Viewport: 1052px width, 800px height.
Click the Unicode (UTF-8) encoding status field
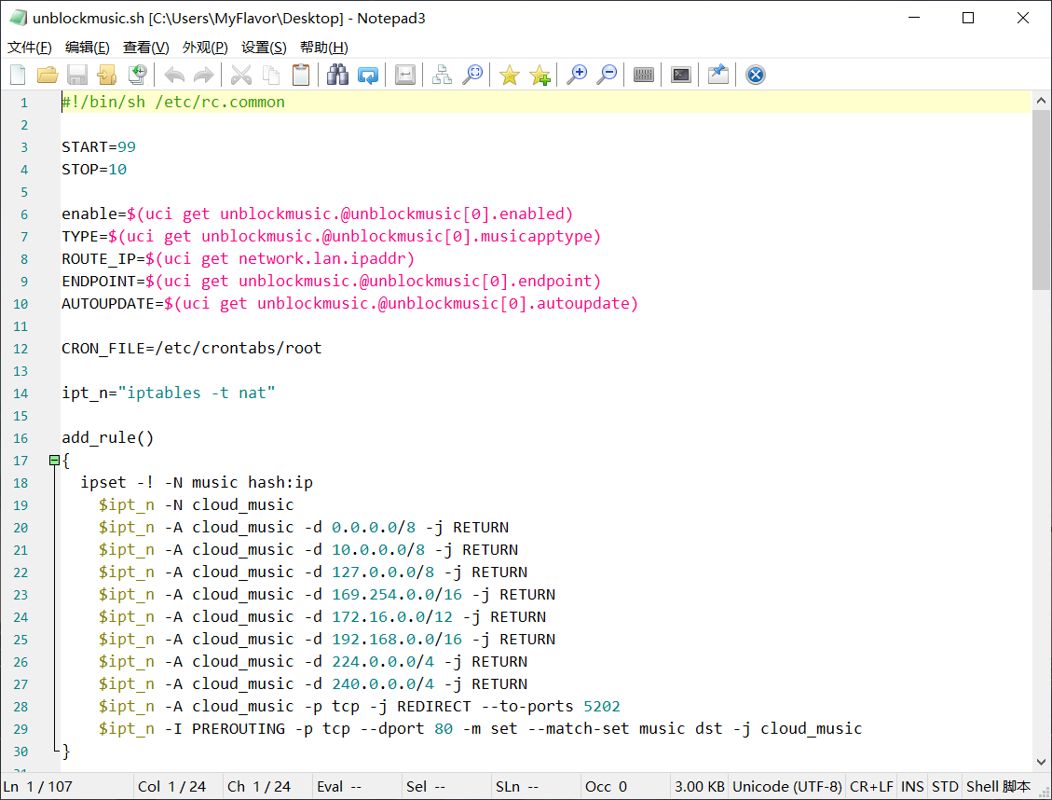(x=786, y=787)
